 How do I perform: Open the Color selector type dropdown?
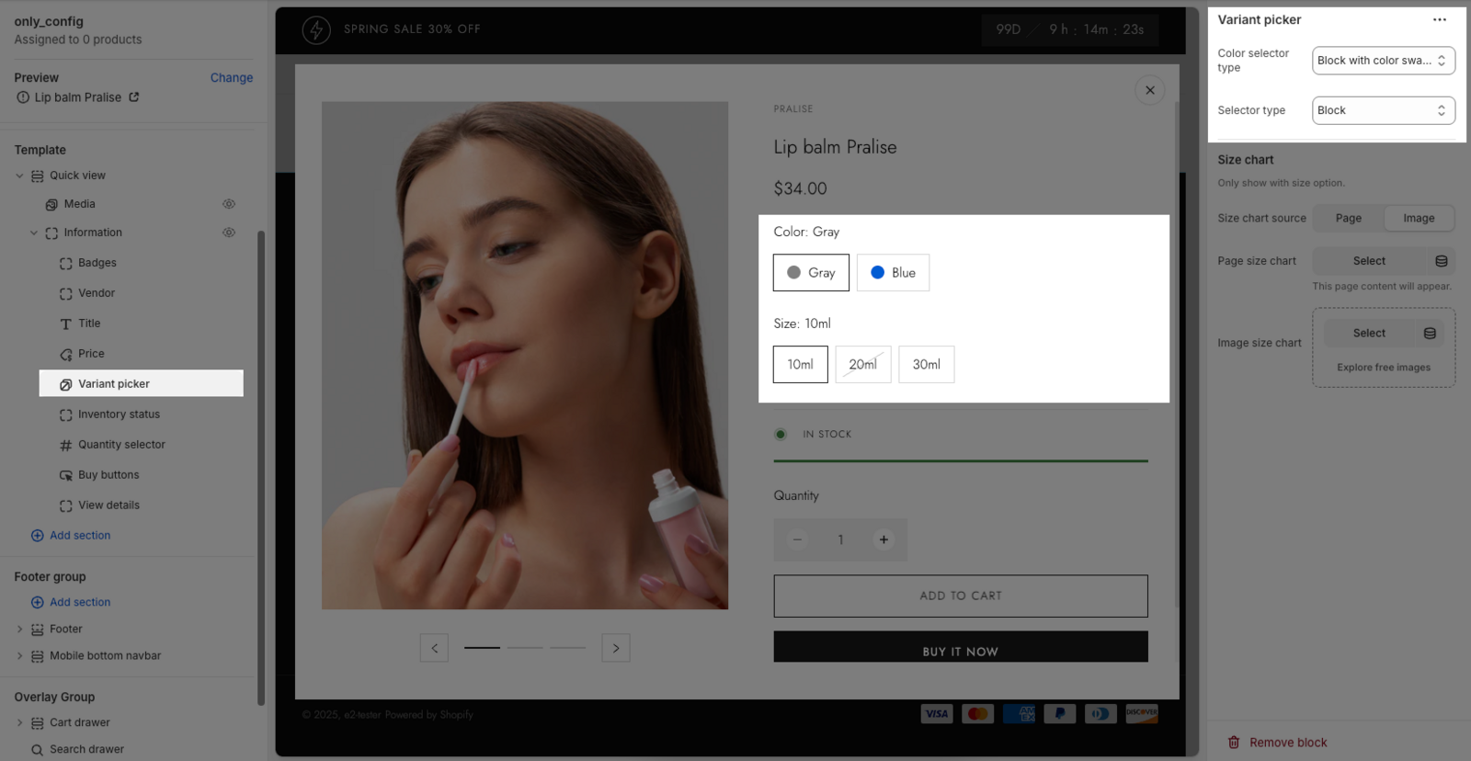[1383, 61]
